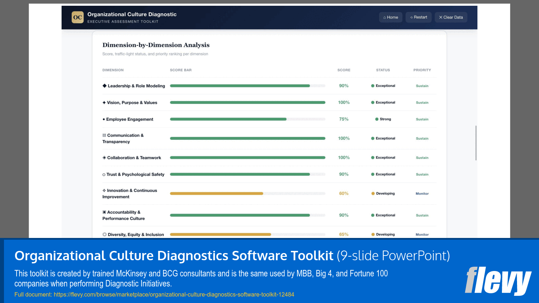The width and height of the screenshot is (539, 303).
Task: Click the Clear Data button
Action: click(451, 17)
